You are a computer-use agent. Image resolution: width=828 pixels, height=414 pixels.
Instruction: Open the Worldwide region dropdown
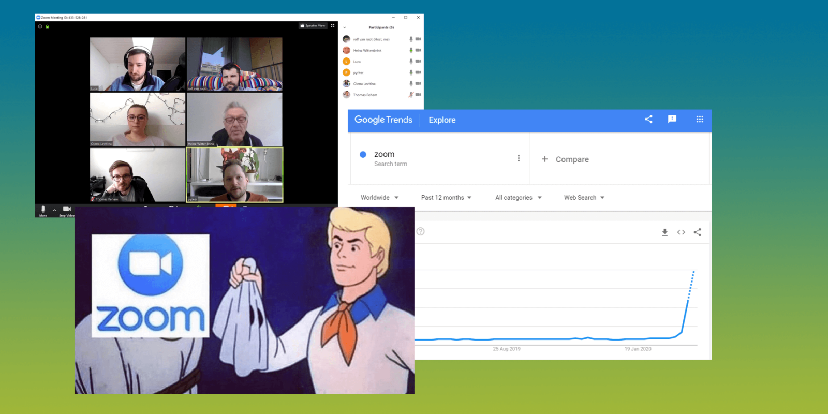point(379,198)
